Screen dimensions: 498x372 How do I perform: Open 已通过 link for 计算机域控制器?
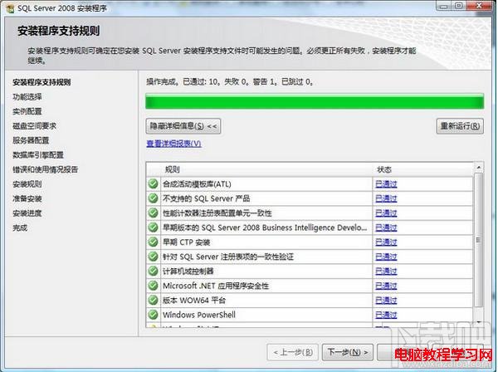386,272
